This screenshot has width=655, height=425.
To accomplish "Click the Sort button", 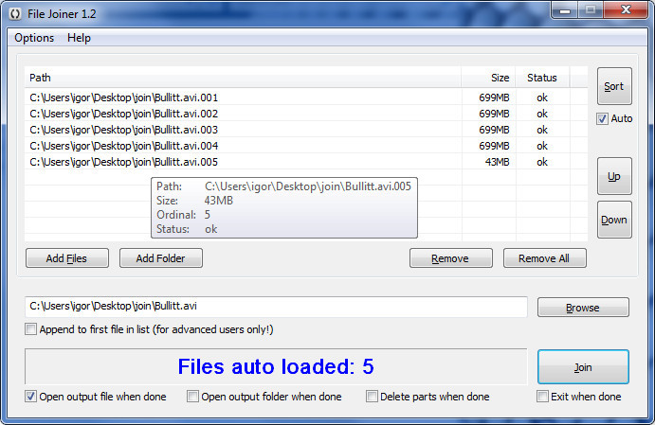I will pyautogui.click(x=614, y=86).
